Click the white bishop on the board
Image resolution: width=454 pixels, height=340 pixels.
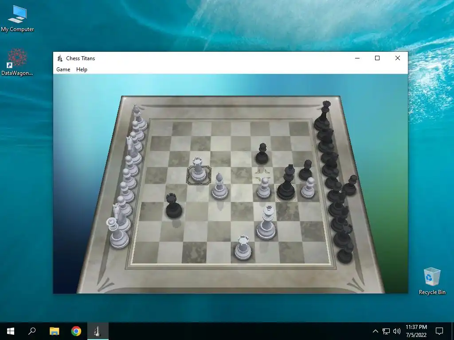tap(219, 186)
